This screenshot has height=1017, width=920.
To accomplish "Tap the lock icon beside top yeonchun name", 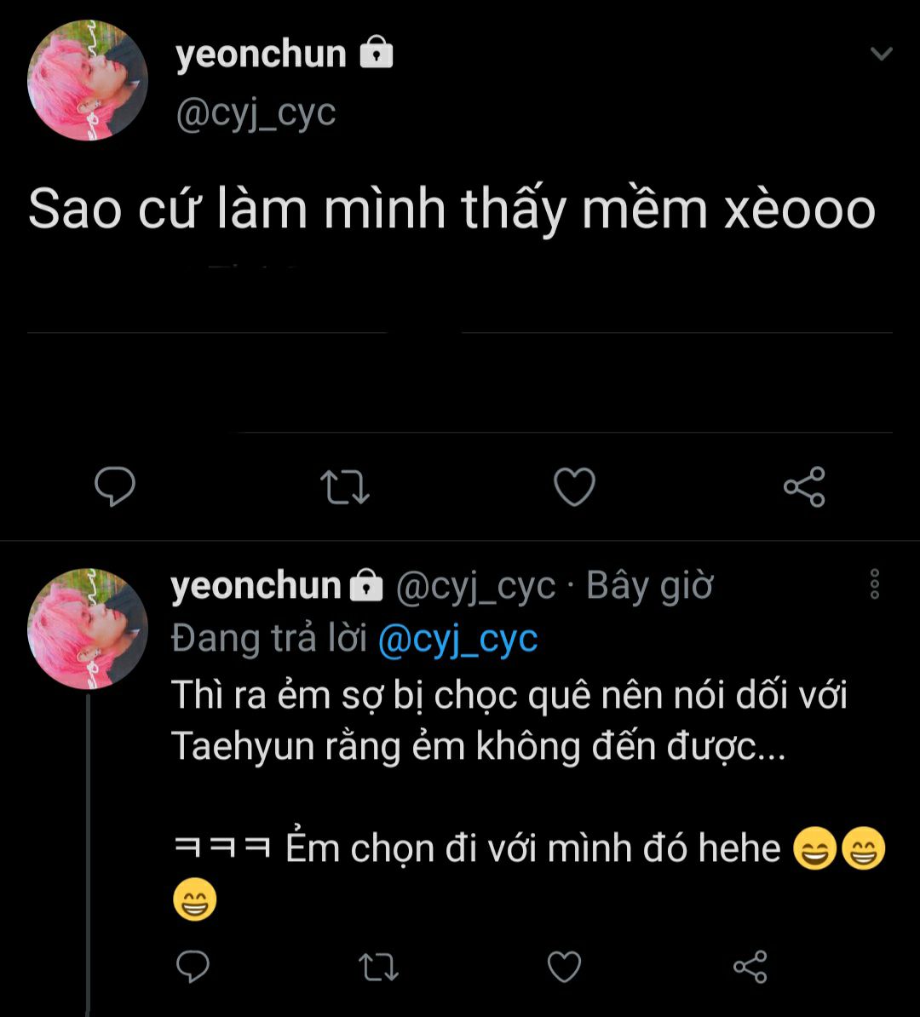I will tap(377, 55).
